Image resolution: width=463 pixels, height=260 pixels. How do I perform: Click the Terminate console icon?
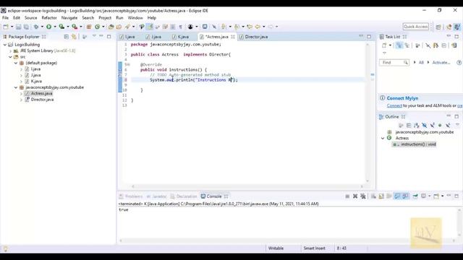[x=347, y=196]
